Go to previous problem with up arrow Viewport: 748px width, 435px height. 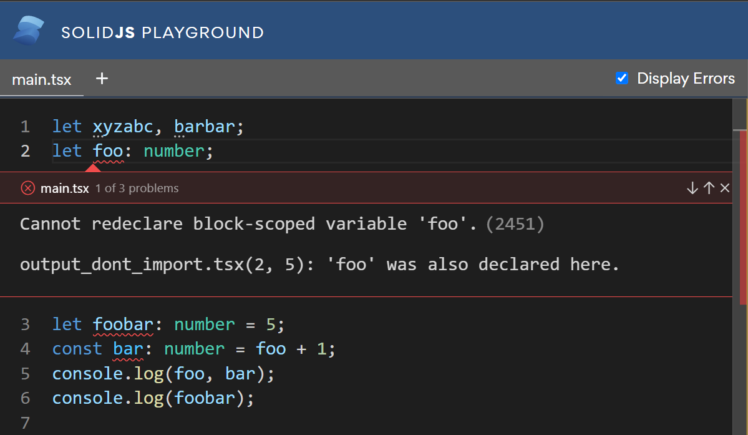click(x=709, y=188)
